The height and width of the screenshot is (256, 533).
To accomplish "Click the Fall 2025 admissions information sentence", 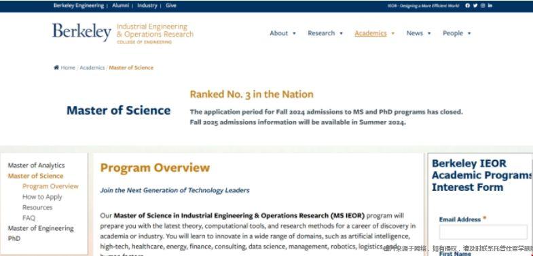I will 298,122.
